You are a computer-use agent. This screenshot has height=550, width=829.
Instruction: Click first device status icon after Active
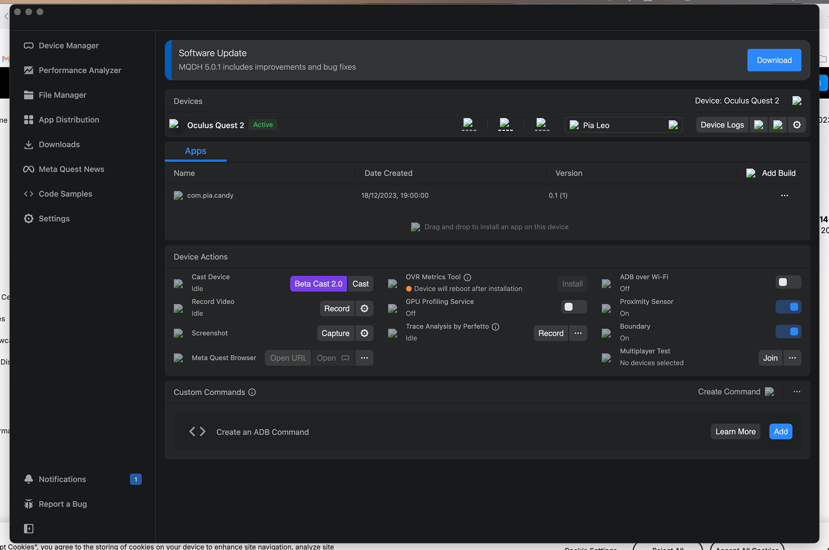point(469,125)
